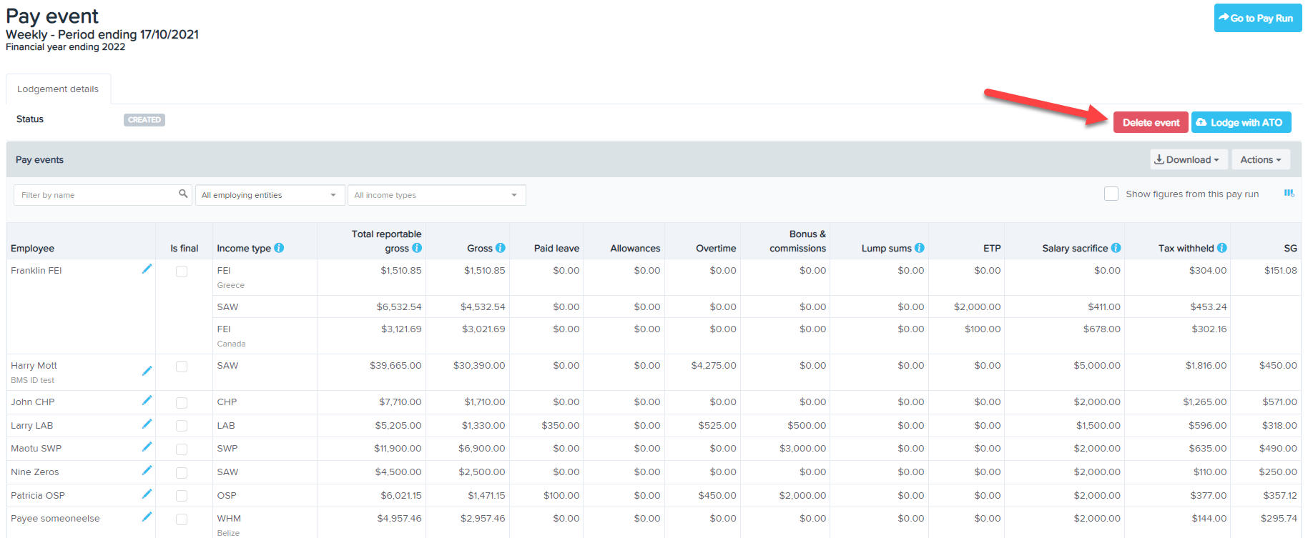The image size is (1313, 538).
Task: Go to Pay Run page
Action: coord(1257,19)
